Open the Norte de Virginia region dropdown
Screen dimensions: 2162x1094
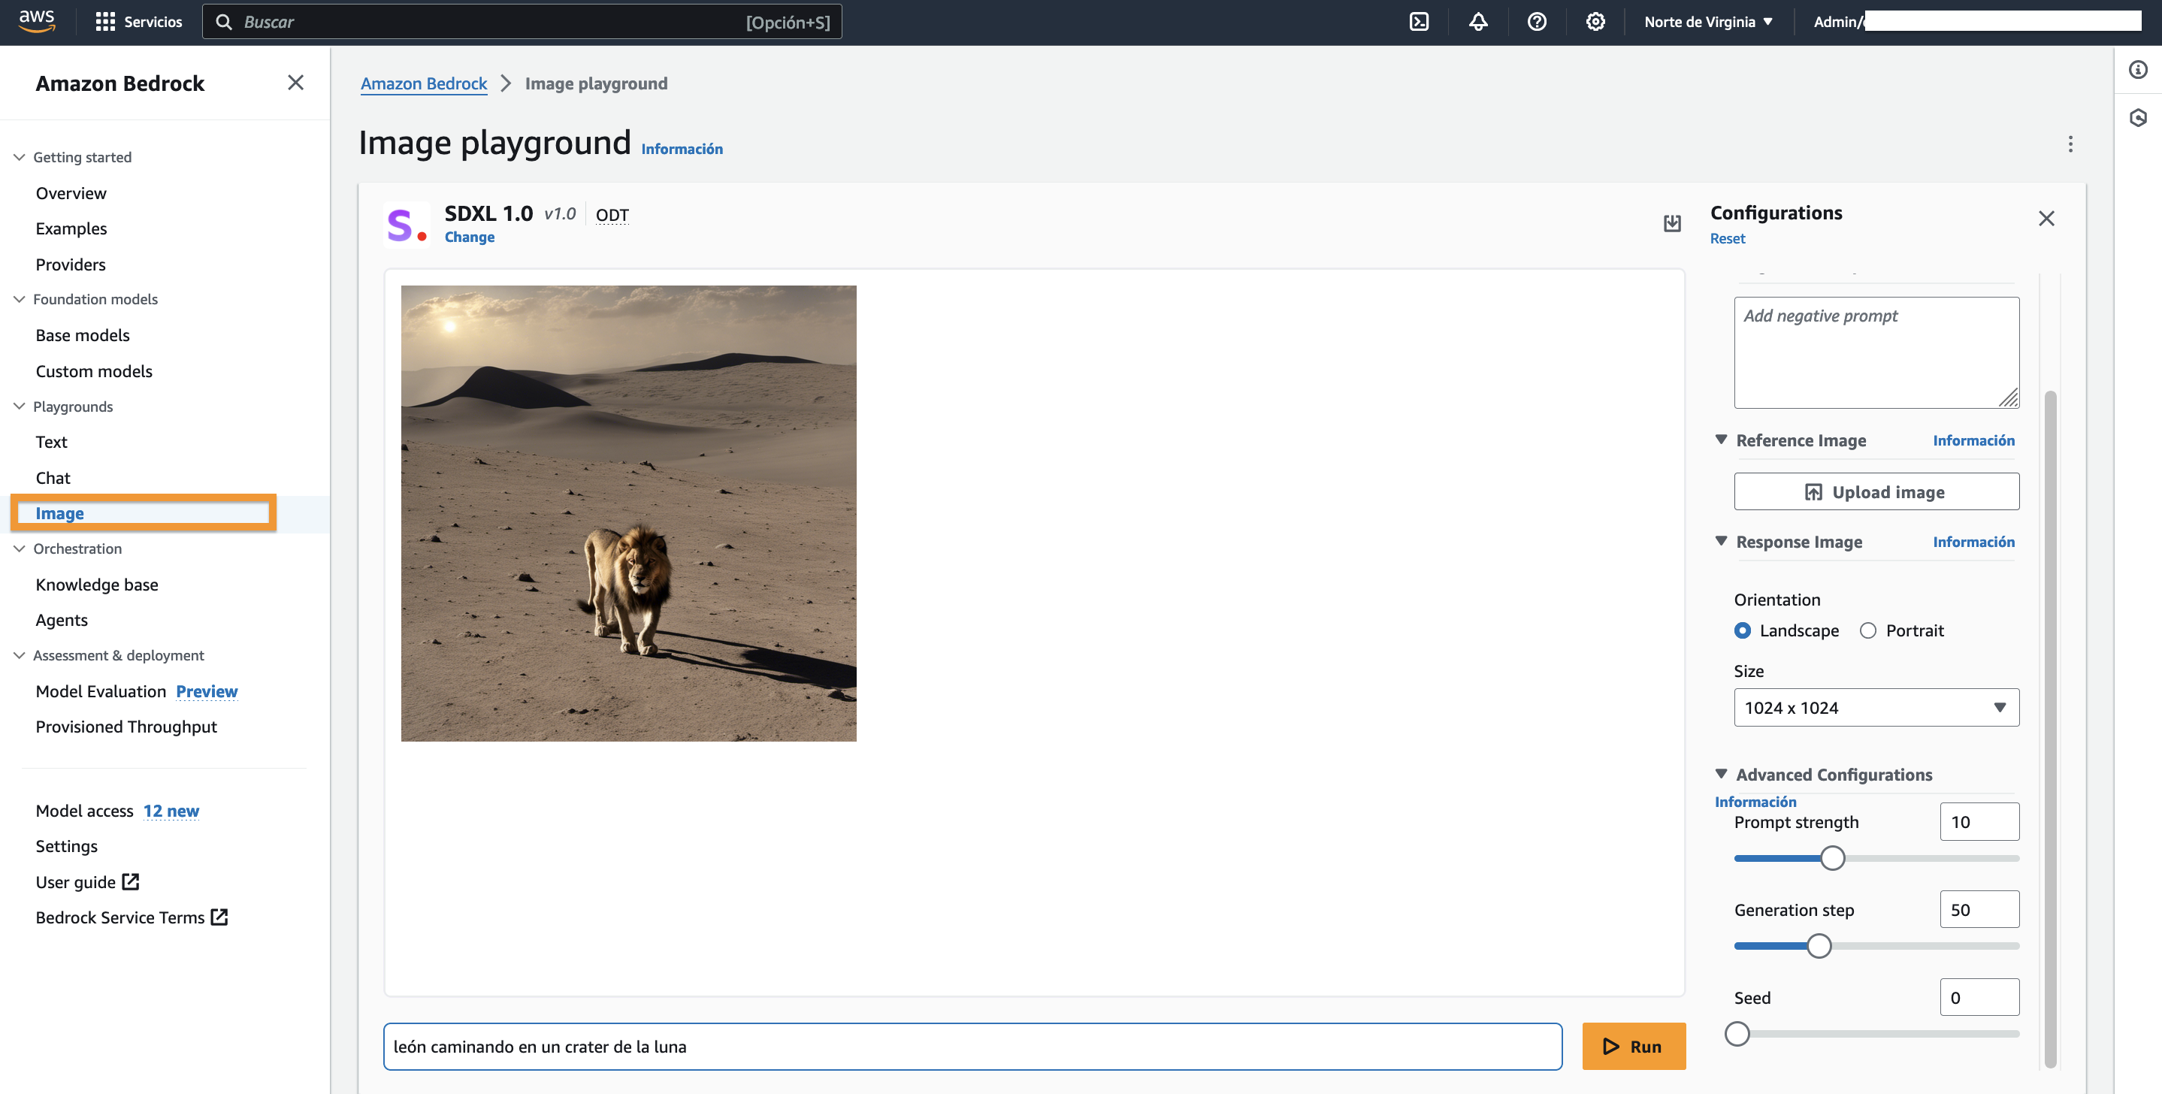point(1708,22)
